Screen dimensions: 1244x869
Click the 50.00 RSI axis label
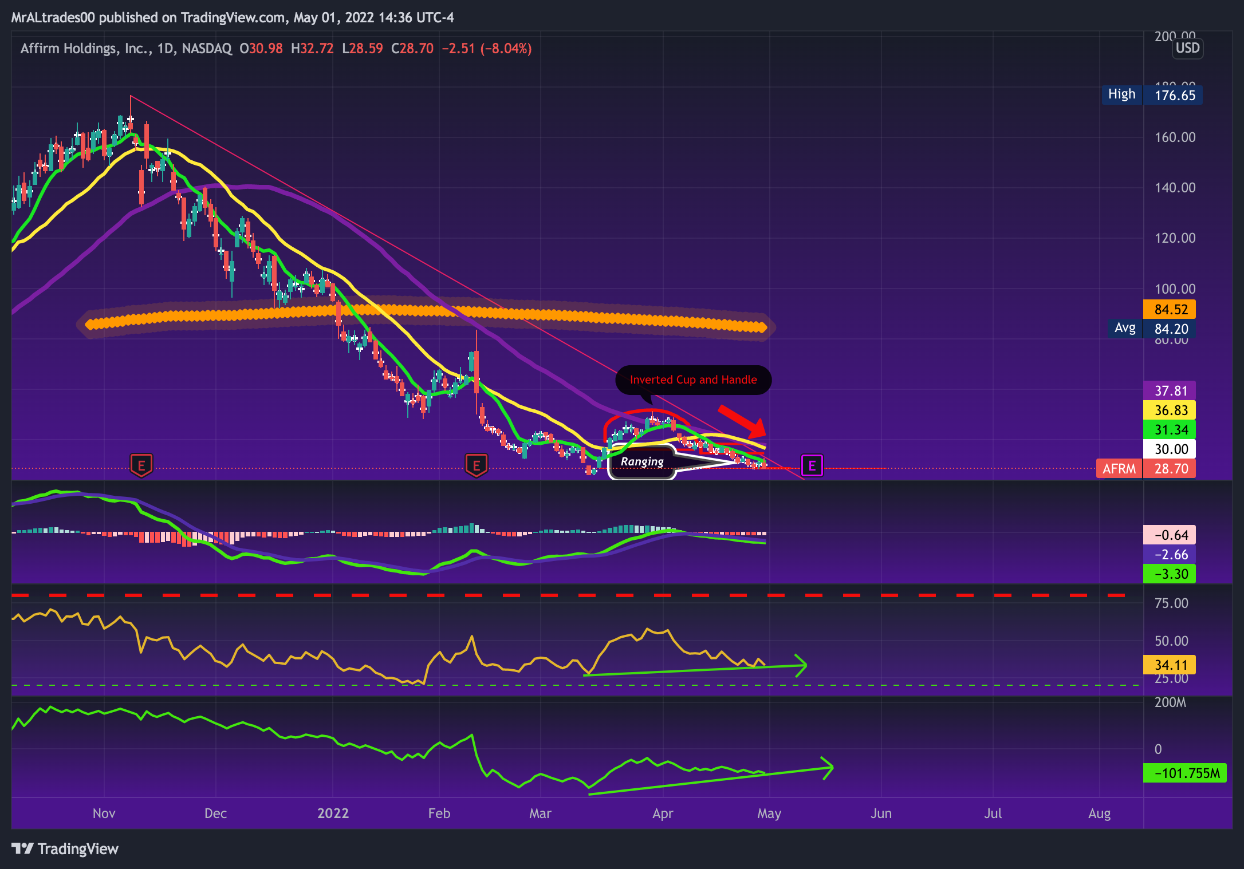coord(1171,641)
